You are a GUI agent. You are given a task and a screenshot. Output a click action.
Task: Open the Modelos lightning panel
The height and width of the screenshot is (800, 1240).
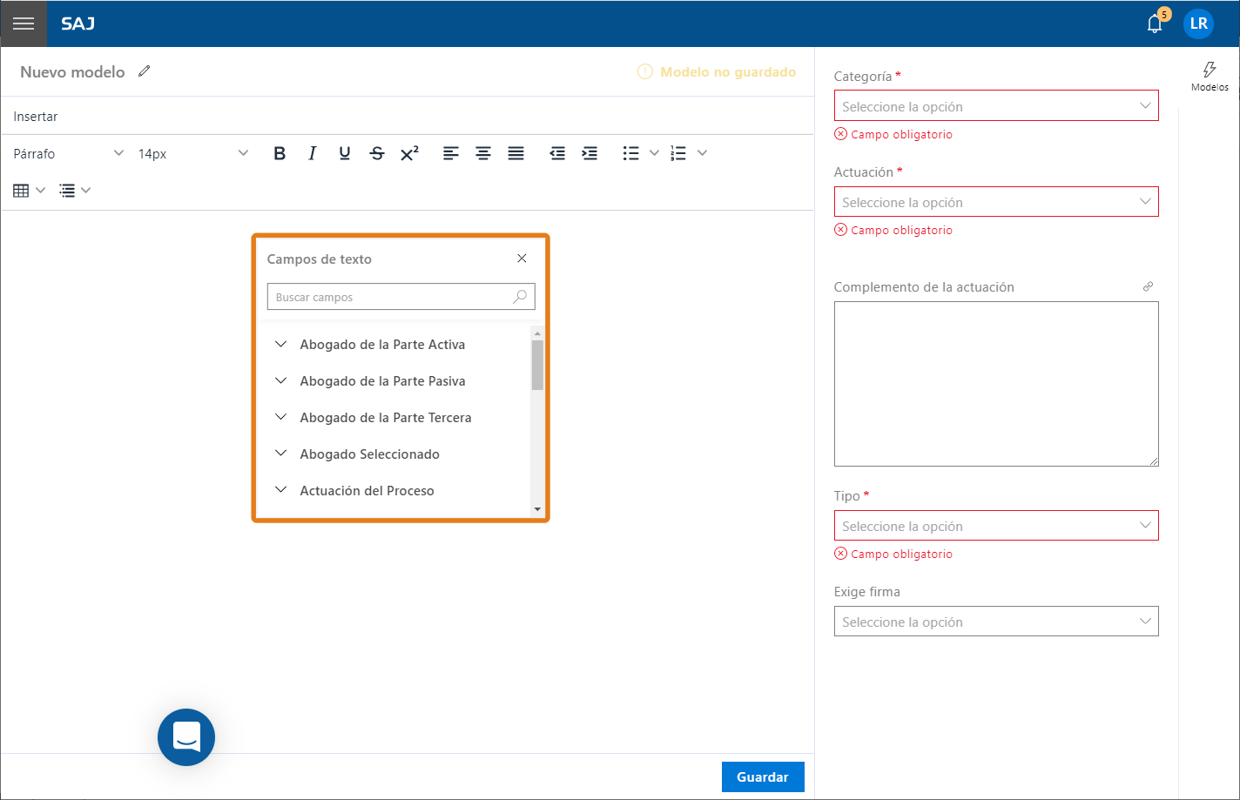pos(1210,76)
